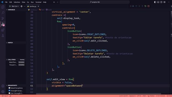Enable the Raised Exceptions breakpoint
Image resolution: width=172 pixels, height=97 pixels.
point(9,88)
